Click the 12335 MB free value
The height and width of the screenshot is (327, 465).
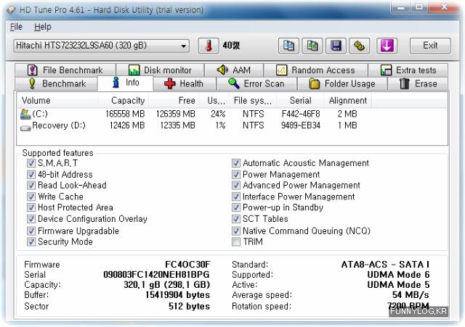point(177,125)
